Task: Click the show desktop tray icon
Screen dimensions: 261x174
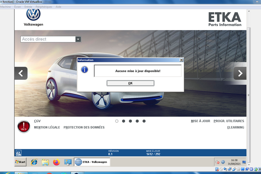Action: click(244, 162)
